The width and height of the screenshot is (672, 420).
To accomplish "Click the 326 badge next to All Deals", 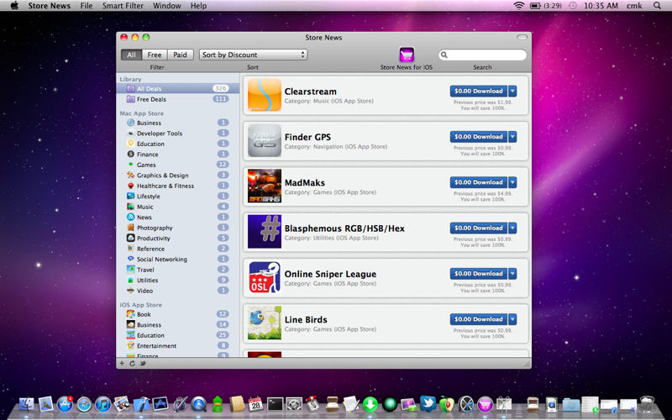I will [x=221, y=88].
